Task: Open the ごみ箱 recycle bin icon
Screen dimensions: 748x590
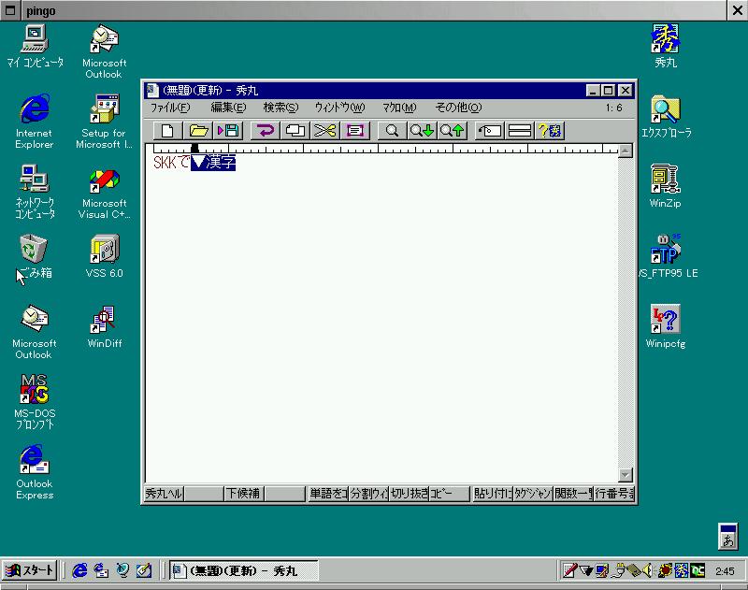Action: pos(34,256)
